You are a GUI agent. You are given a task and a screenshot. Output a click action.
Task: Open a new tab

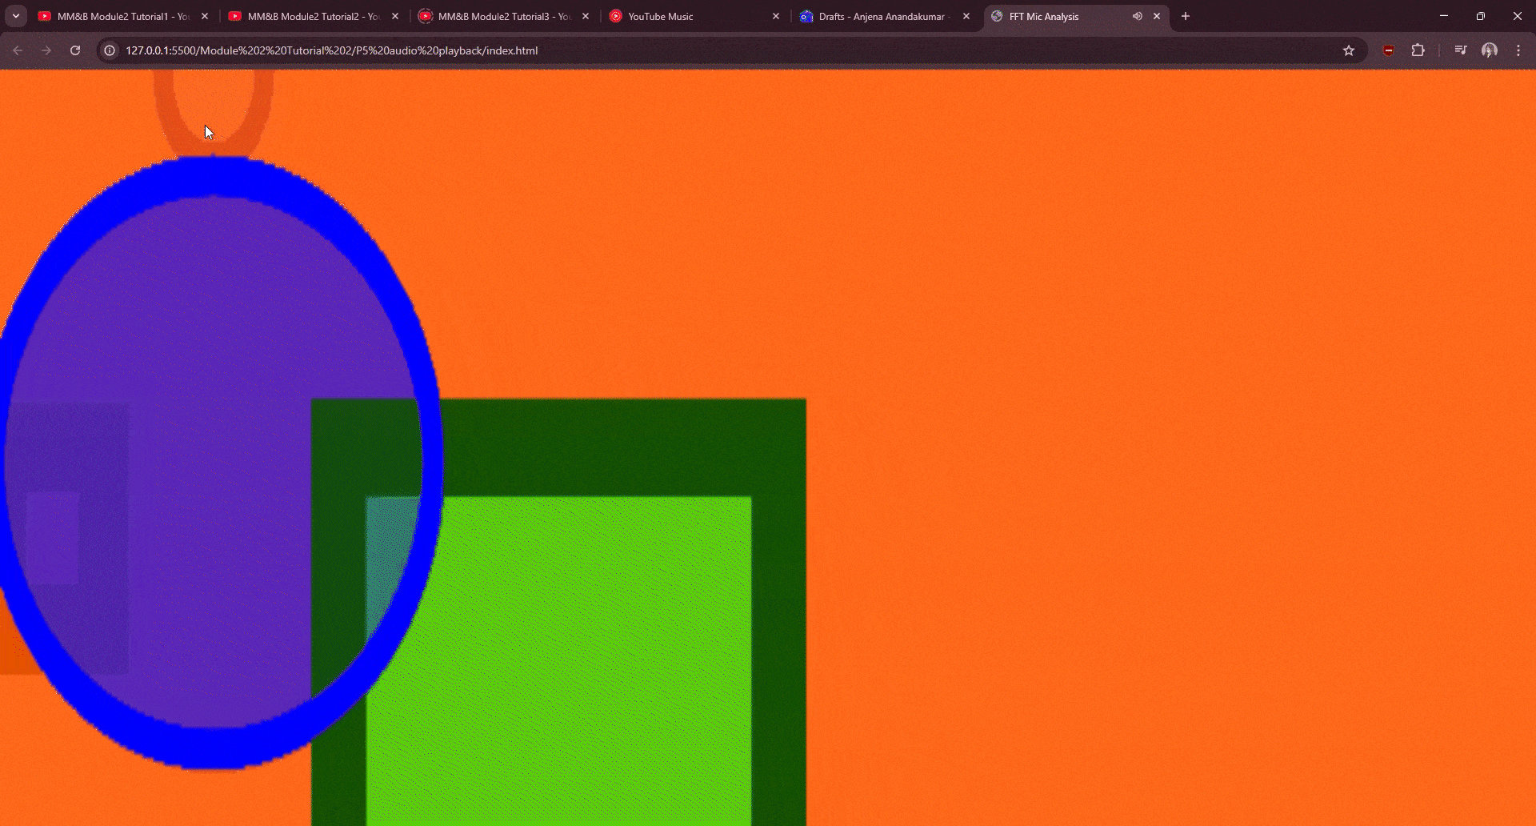[x=1185, y=15]
